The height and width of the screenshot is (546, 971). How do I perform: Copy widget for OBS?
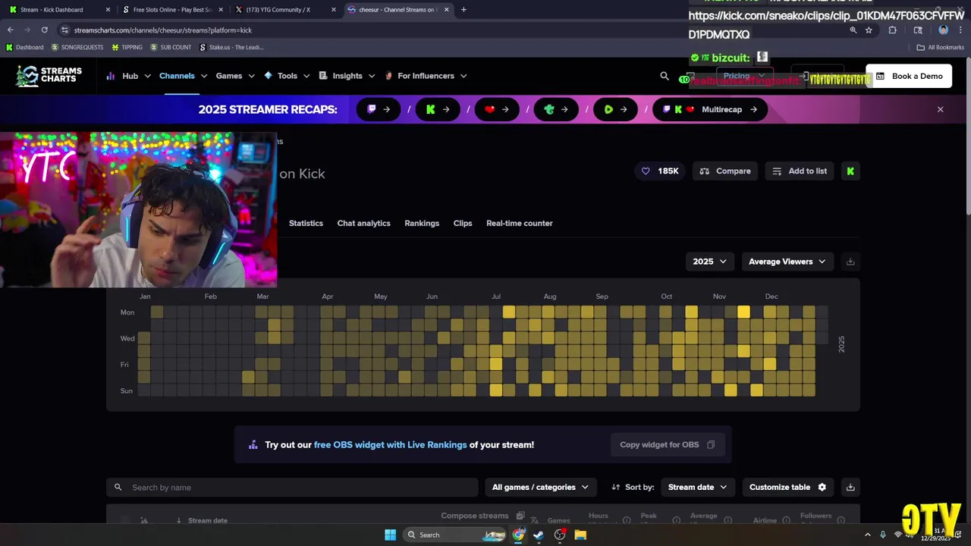click(x=668, y=444)
